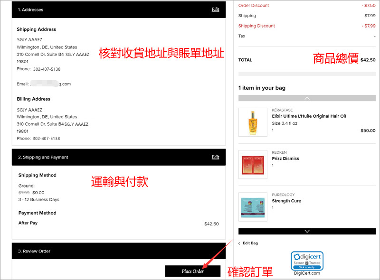This screenshot has width=380, height=280.
Task: Click the Place Order button
Action: click(193, 271)
